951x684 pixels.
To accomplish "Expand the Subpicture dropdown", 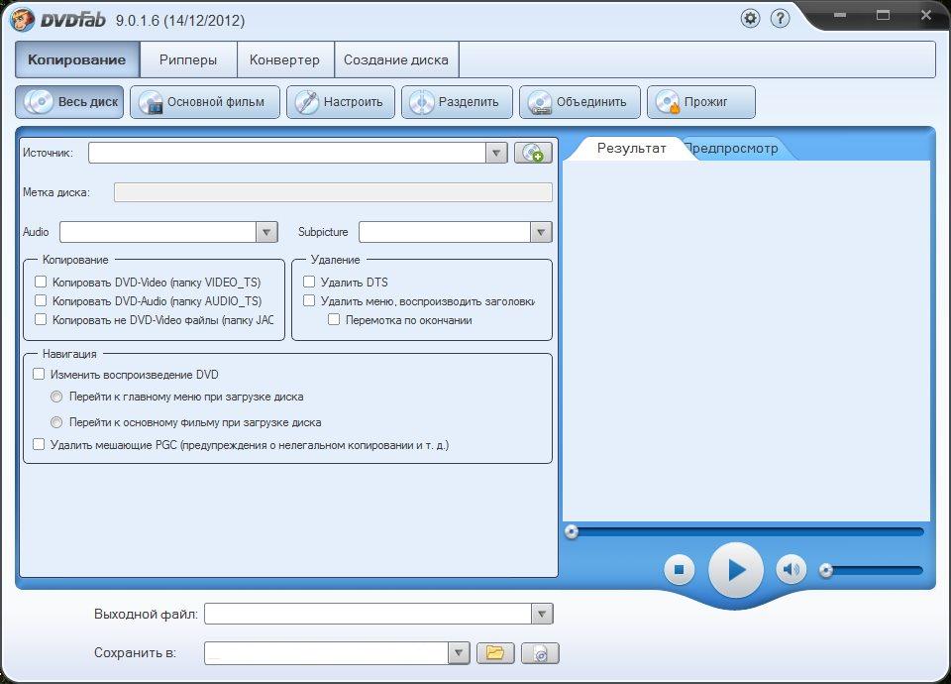I will tap(541, 232).
